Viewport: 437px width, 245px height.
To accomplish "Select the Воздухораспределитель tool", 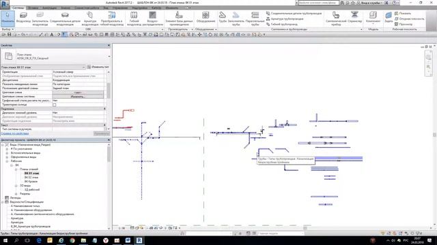I will click(x=152, y=18).
